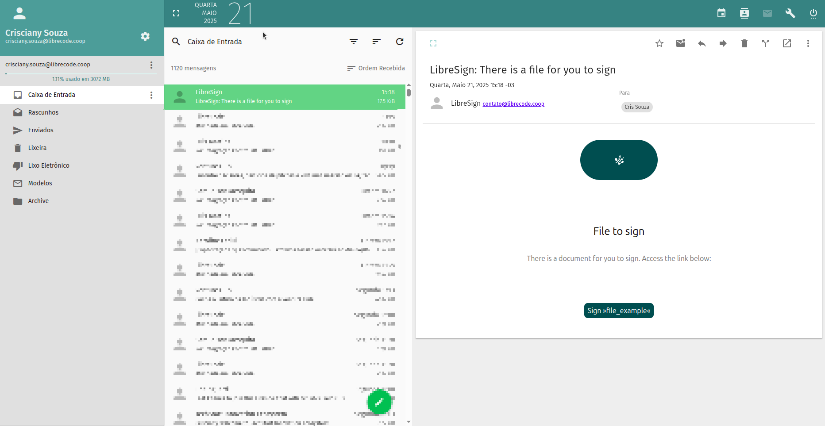Open Archive folder
This screenshot has height=426, width=825.
point(82,201)
